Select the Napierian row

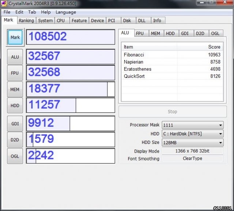[x=172, y=62]
